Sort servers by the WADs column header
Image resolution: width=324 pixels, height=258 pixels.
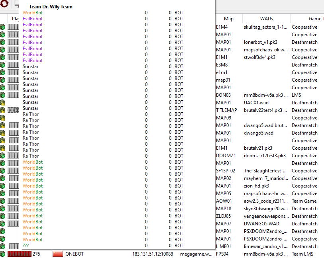click(266, 19)
